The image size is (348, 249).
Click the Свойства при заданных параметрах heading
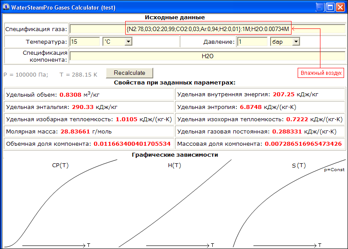coord(175,83)
